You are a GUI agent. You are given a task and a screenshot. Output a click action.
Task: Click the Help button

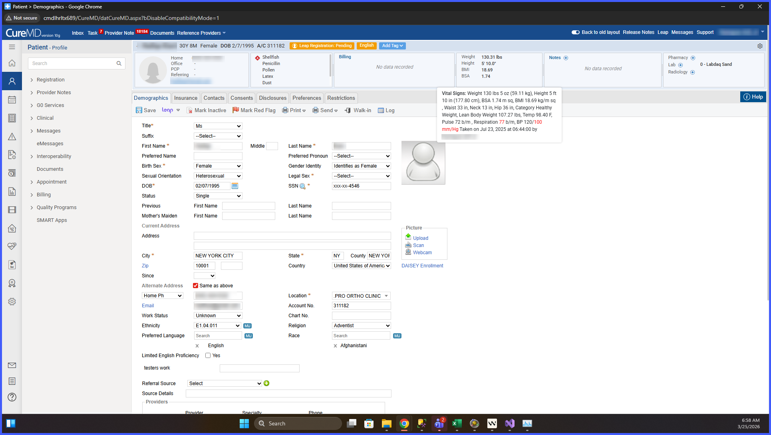pyautogui.click(x=753, y=97)
